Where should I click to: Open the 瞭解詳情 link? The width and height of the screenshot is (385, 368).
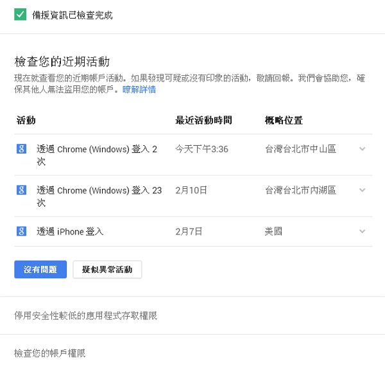pyautogui.click(x=139, y=90)
